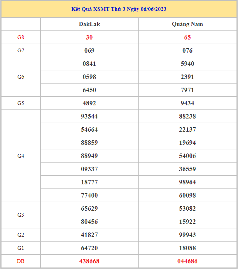This screenshot has width=238, height=269.
Task: Click Quảng Nam G6 number 2391
Action: pos(187,77)
